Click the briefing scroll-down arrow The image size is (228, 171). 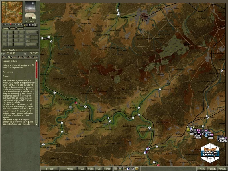[36, 125]
